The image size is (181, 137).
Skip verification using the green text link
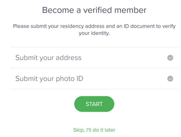(94, 130)
